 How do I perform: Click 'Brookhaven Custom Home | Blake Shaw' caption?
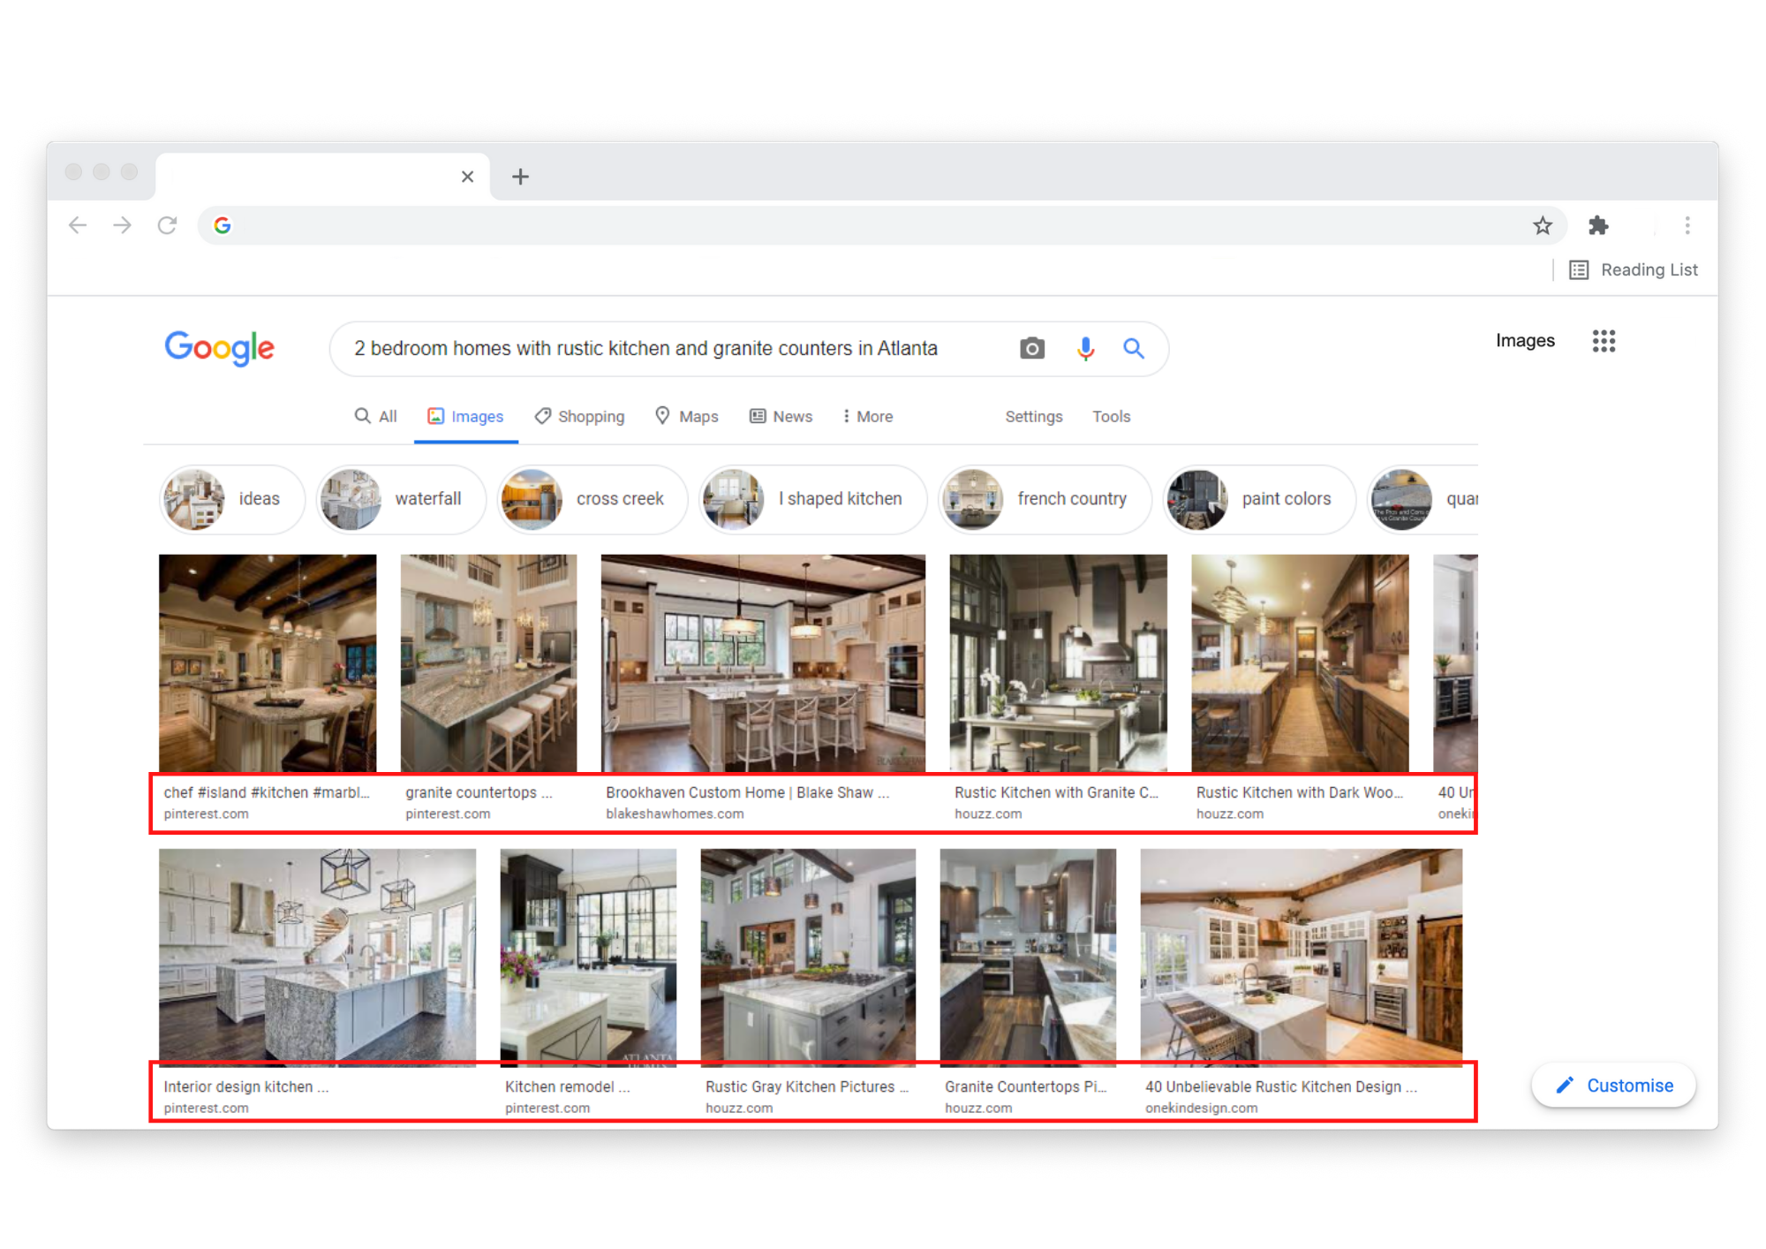[x=747, y=792]
